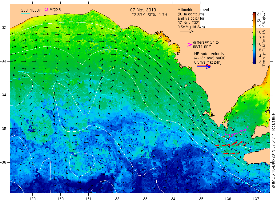Viewport: 277px width, 203px height.
Task: Click the magenta drifter arrowhead legend symbol
Action: pyautogui.click(x=189, y=45)
